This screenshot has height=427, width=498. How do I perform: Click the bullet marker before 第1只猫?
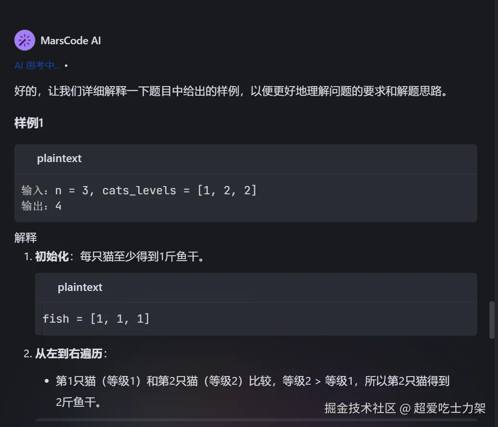[x=47, y=381]
